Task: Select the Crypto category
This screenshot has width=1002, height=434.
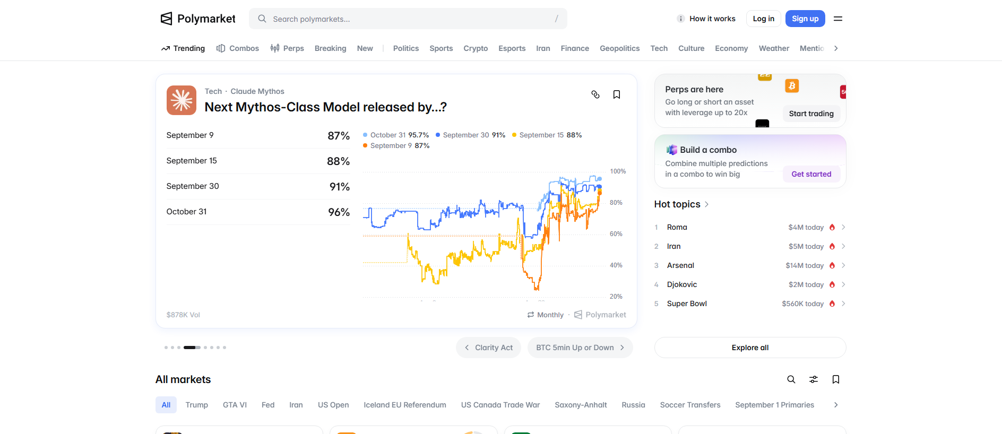Action: (476, 48)
